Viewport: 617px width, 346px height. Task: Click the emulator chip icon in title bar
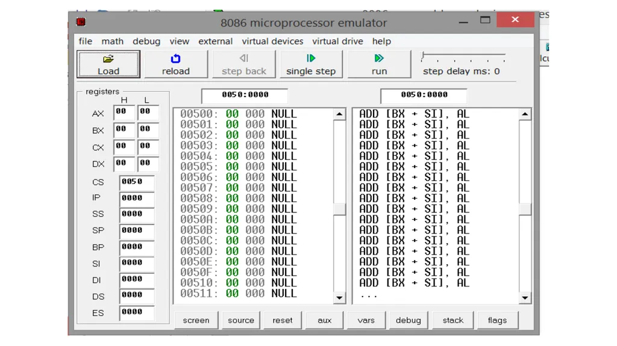81,22
